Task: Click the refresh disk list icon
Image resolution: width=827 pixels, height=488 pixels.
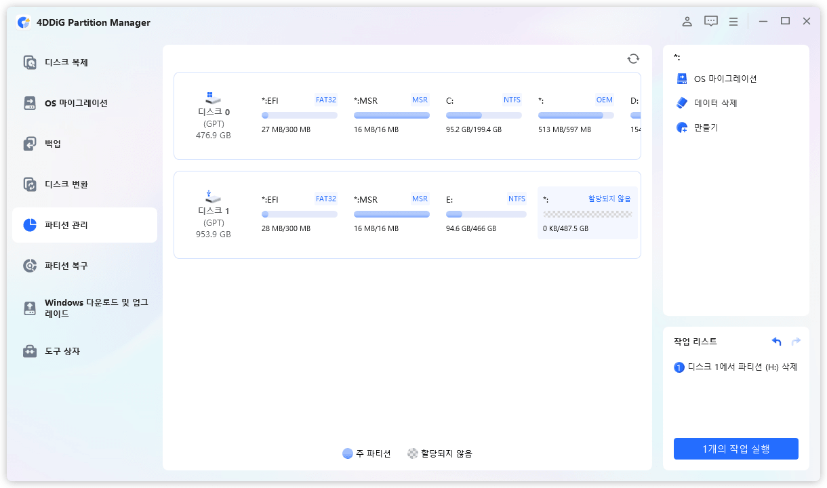Action: click(633, 59)
